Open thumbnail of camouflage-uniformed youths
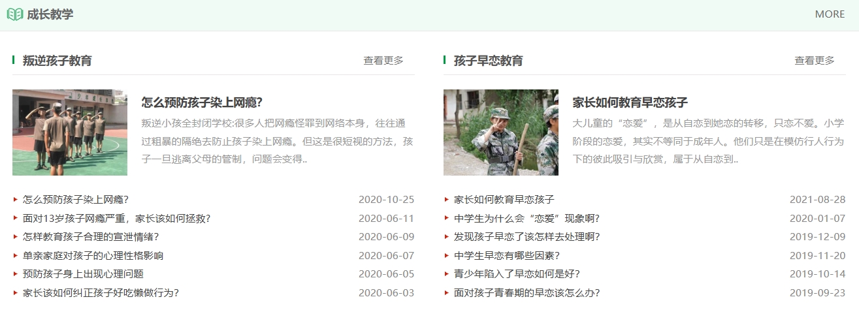 coord(501,133)
